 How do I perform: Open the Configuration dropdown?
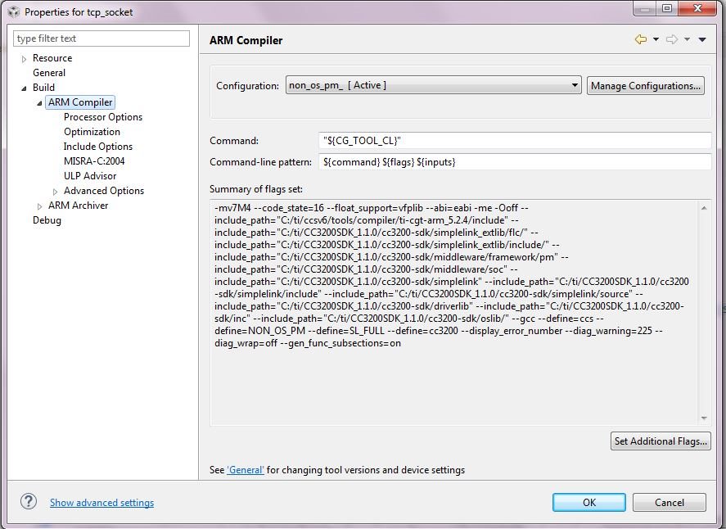pyautogui.click(x=433, y=85)
